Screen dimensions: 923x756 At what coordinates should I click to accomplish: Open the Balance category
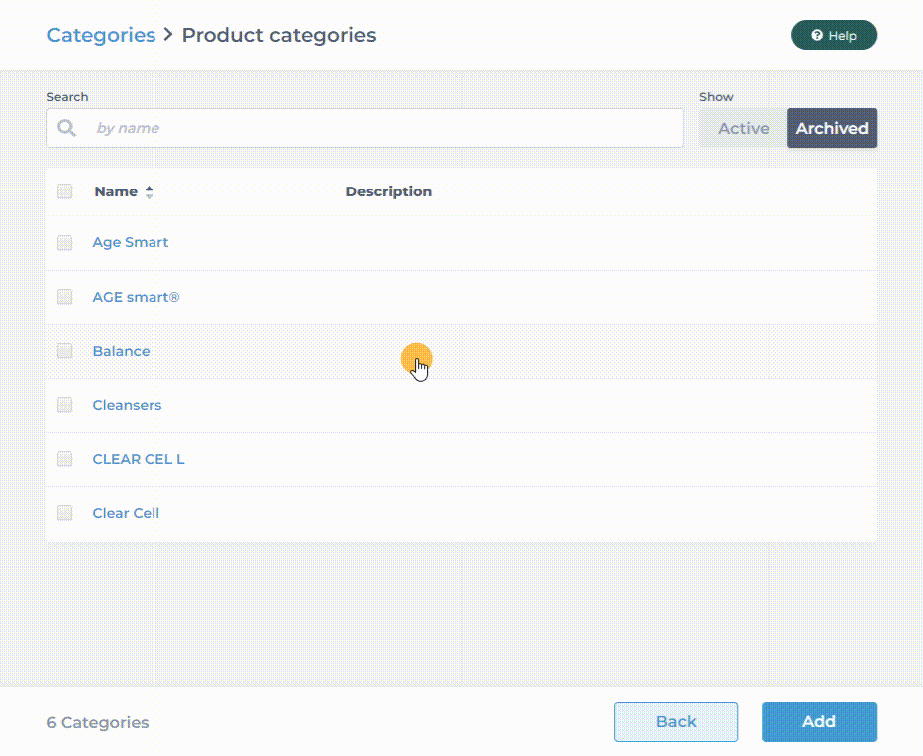tap(122, 351)
